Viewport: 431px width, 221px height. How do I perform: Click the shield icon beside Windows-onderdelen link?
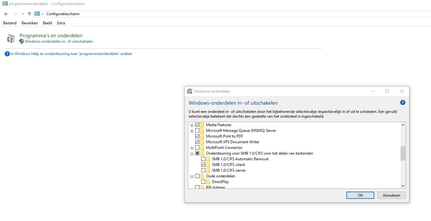coord(22,41)
